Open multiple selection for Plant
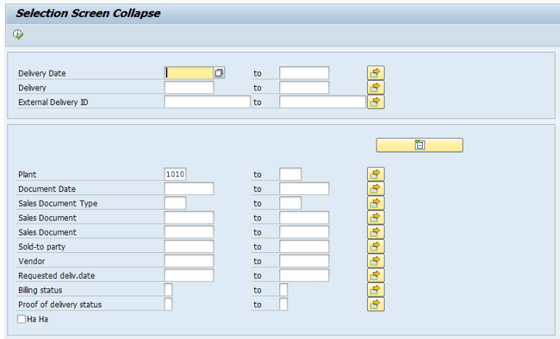The height and width of the screenshot is (339, 560). (x=376, y=174)
